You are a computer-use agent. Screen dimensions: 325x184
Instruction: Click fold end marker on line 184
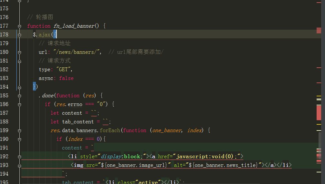pyautogui.click(x=19, y=87)
